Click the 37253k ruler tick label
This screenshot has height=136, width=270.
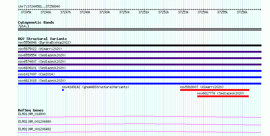point(183,12)
